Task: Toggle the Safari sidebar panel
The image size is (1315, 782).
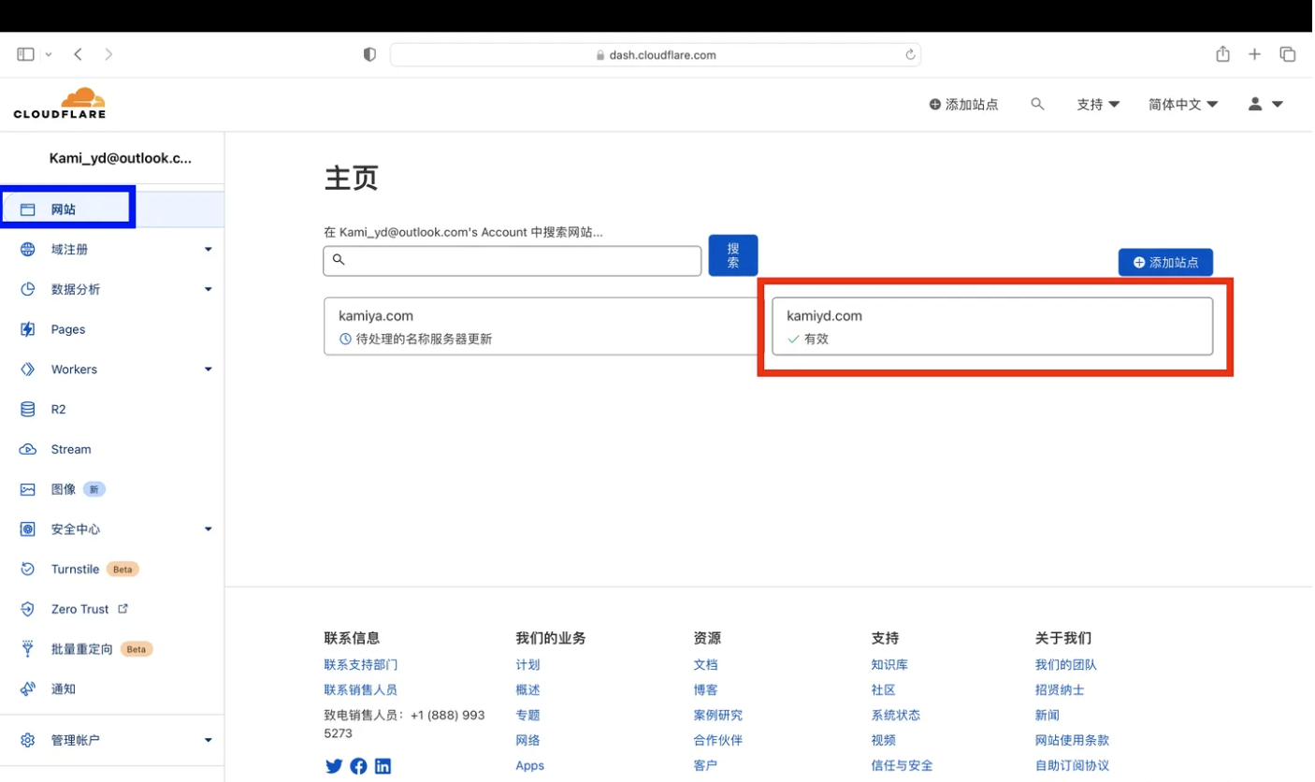Action: (x=26, y=54)
